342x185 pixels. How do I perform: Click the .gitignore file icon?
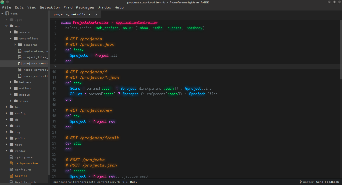(11, 157)
